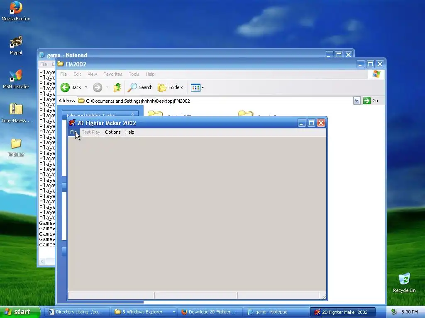Toggle the Folders pane button

[171, 87]
